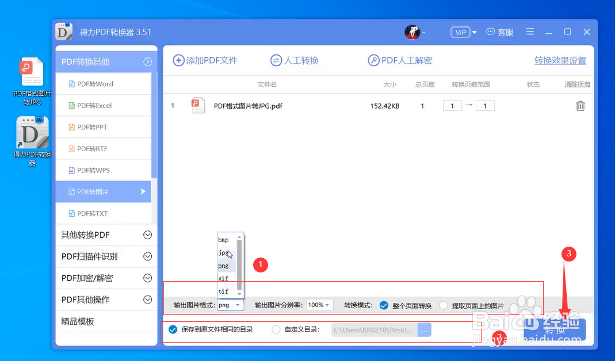Expand the PDF加密/解密 section

pyautogui.click(x=147, y=278)
